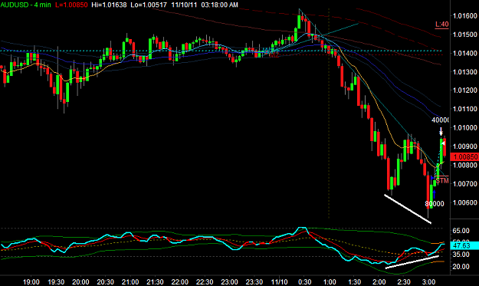The height and width of the screenshot is (286, 479).
Task: Click the white down arrow sell marker
Action: pos(441,131)
